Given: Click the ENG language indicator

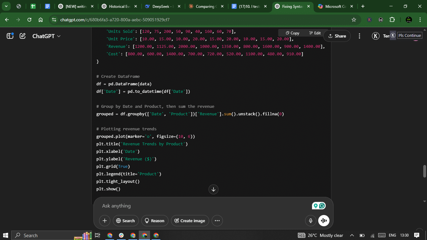Looking at the screenshot, I should 392,235.
